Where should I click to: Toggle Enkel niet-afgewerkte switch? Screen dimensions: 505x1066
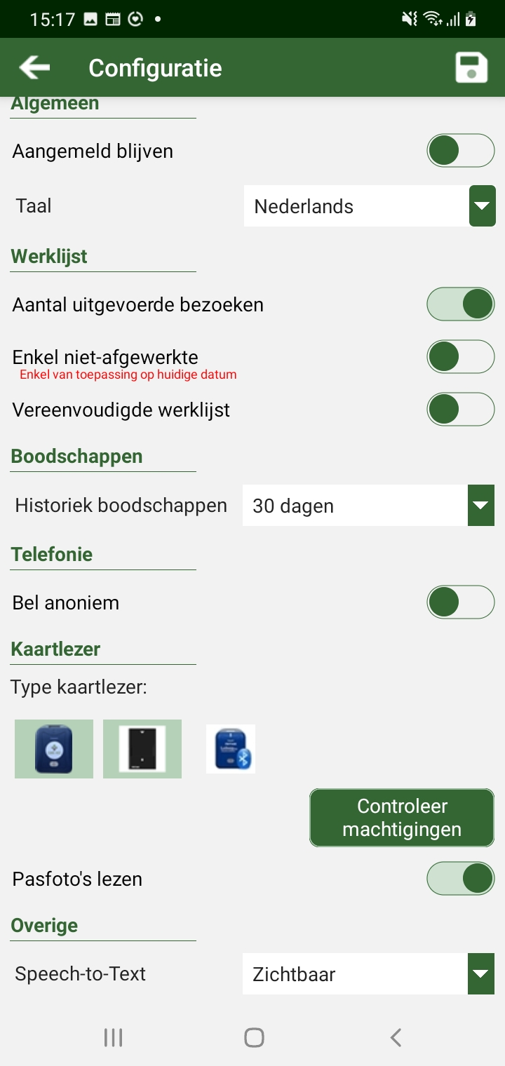(460, 357)
